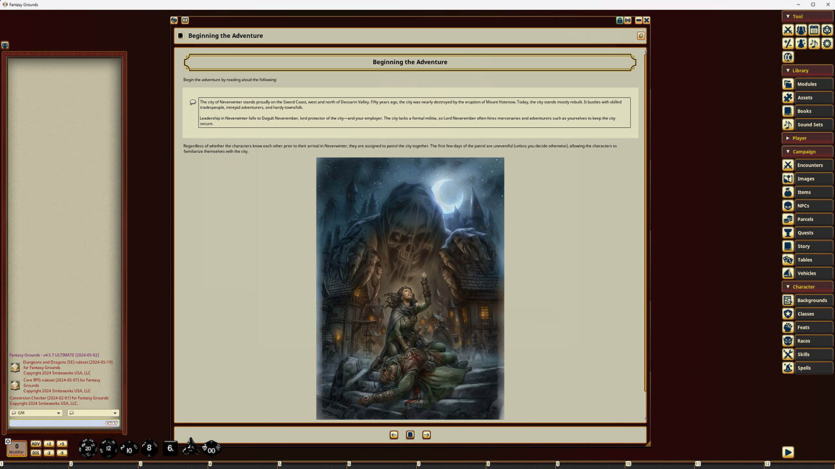Image resolution: width=835 pixels, height=469 pixels.
Task: Click the d12 die
Action: 108,448
